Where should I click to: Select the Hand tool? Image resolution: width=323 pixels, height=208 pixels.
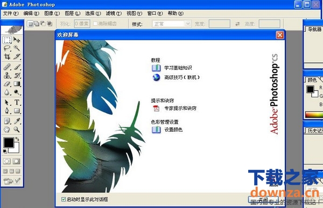click(7, 130)
